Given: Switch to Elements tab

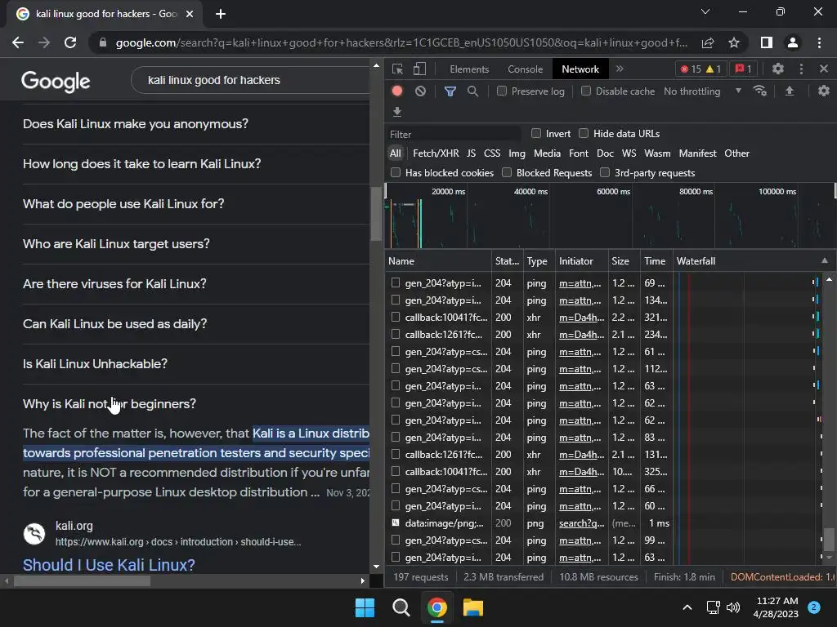Looking at the screenshot, I should pos(469,69).
